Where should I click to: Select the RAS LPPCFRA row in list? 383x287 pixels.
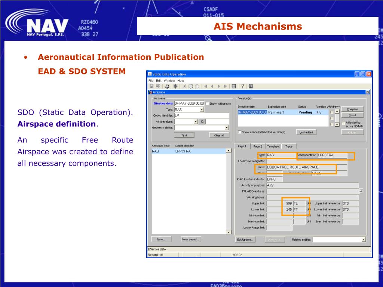(189, 151)
